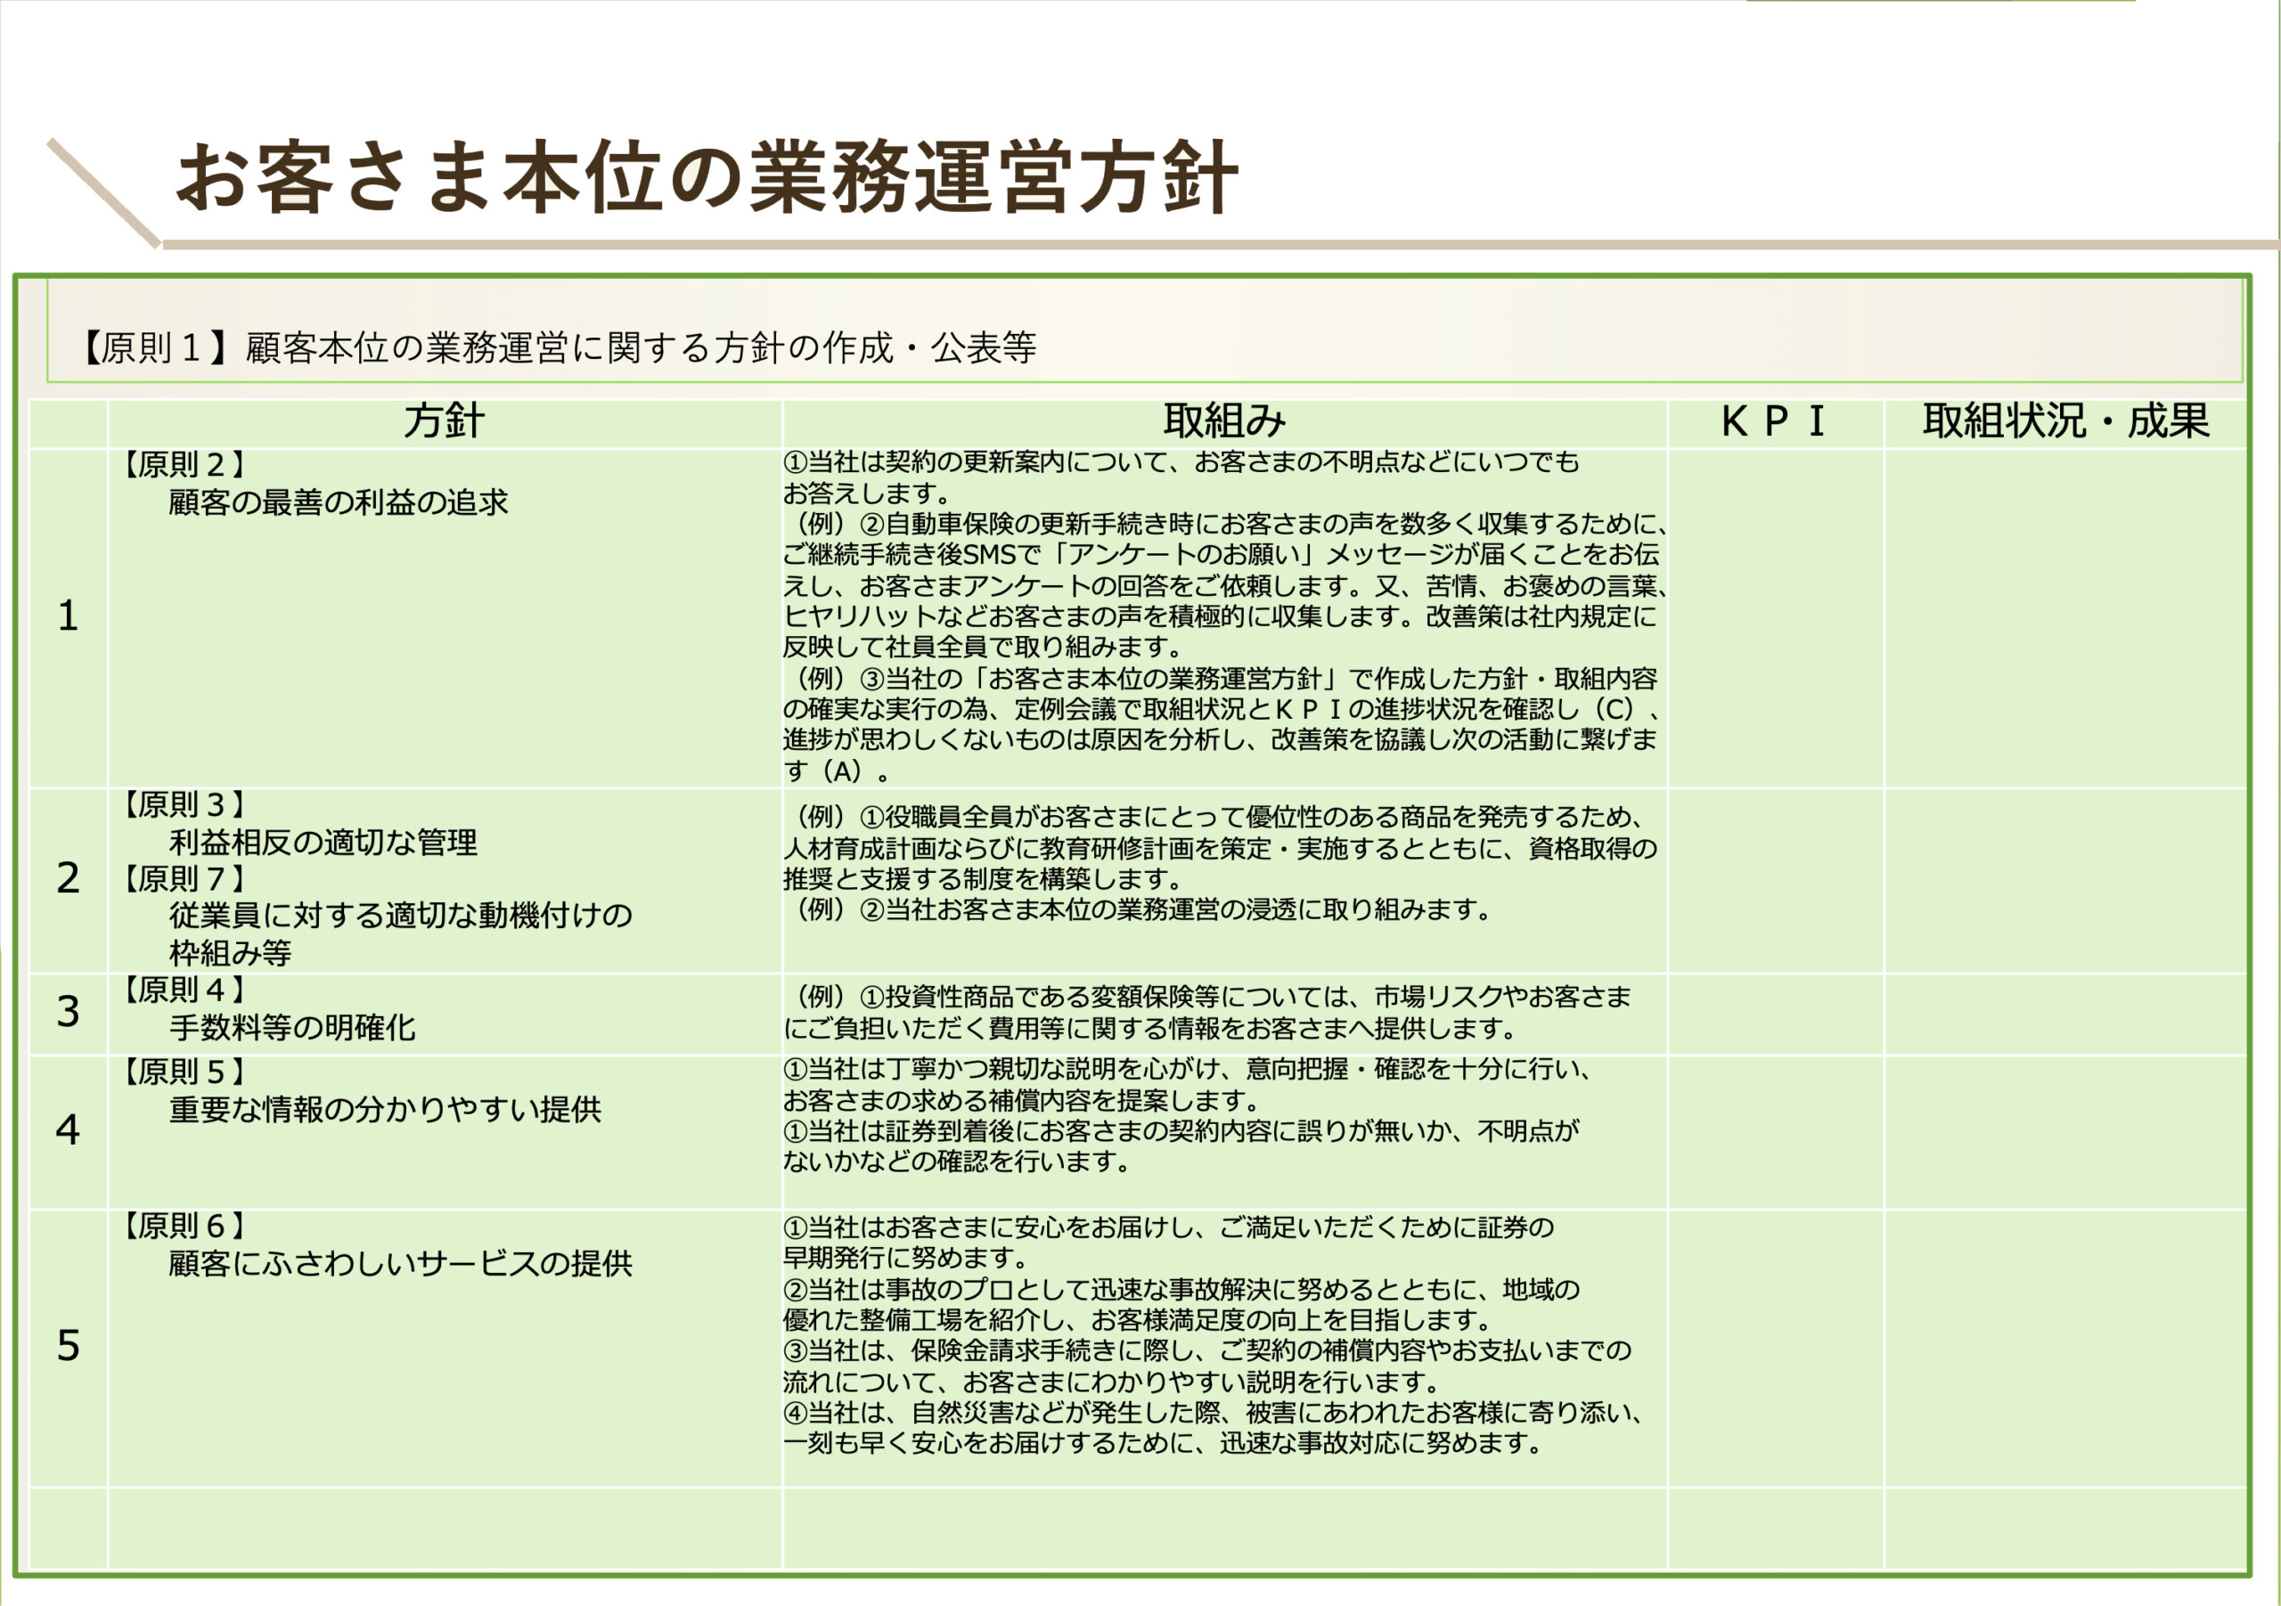The height and width of the screenshot is (1606, 2281).
Task: Click 重要な情報の分かりやすい提供 text
Action: tap(384, 1109)
